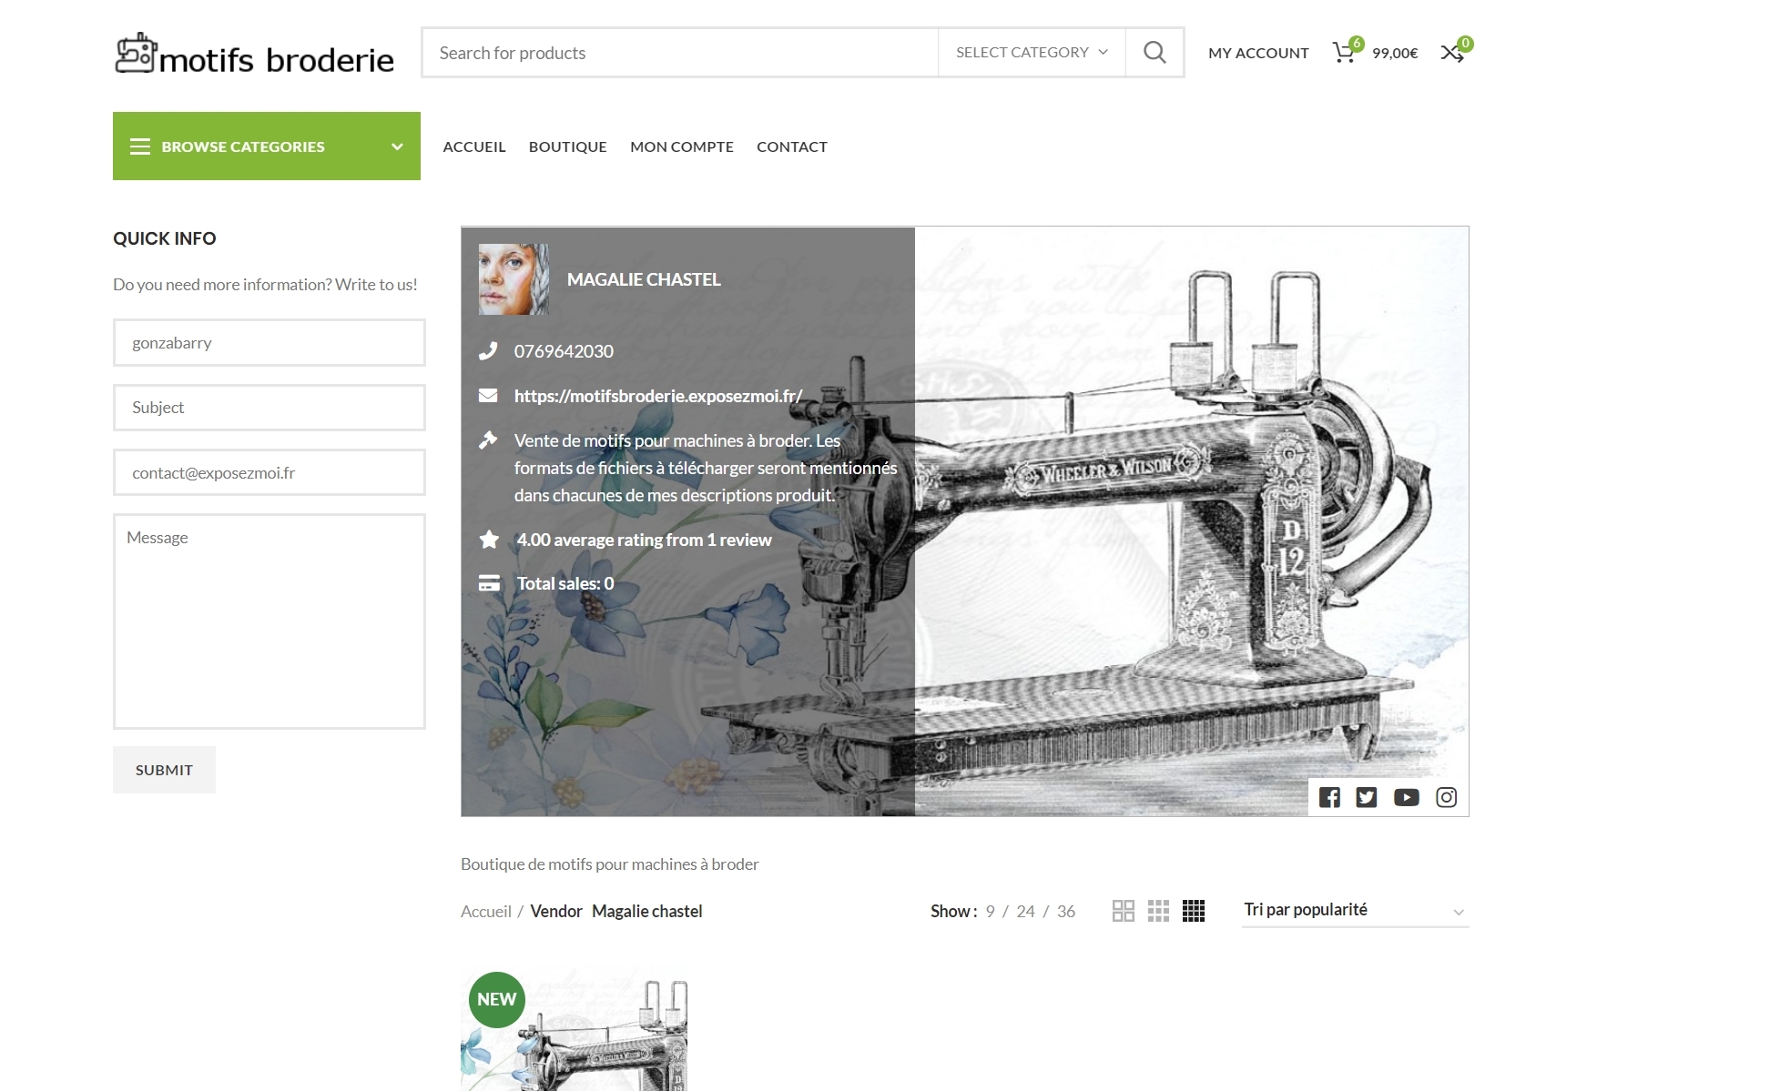This screenshot has width=1770, height=1091.
Task: Open vendor's Instagram profile icon
Action: (x=1446, y=798)
